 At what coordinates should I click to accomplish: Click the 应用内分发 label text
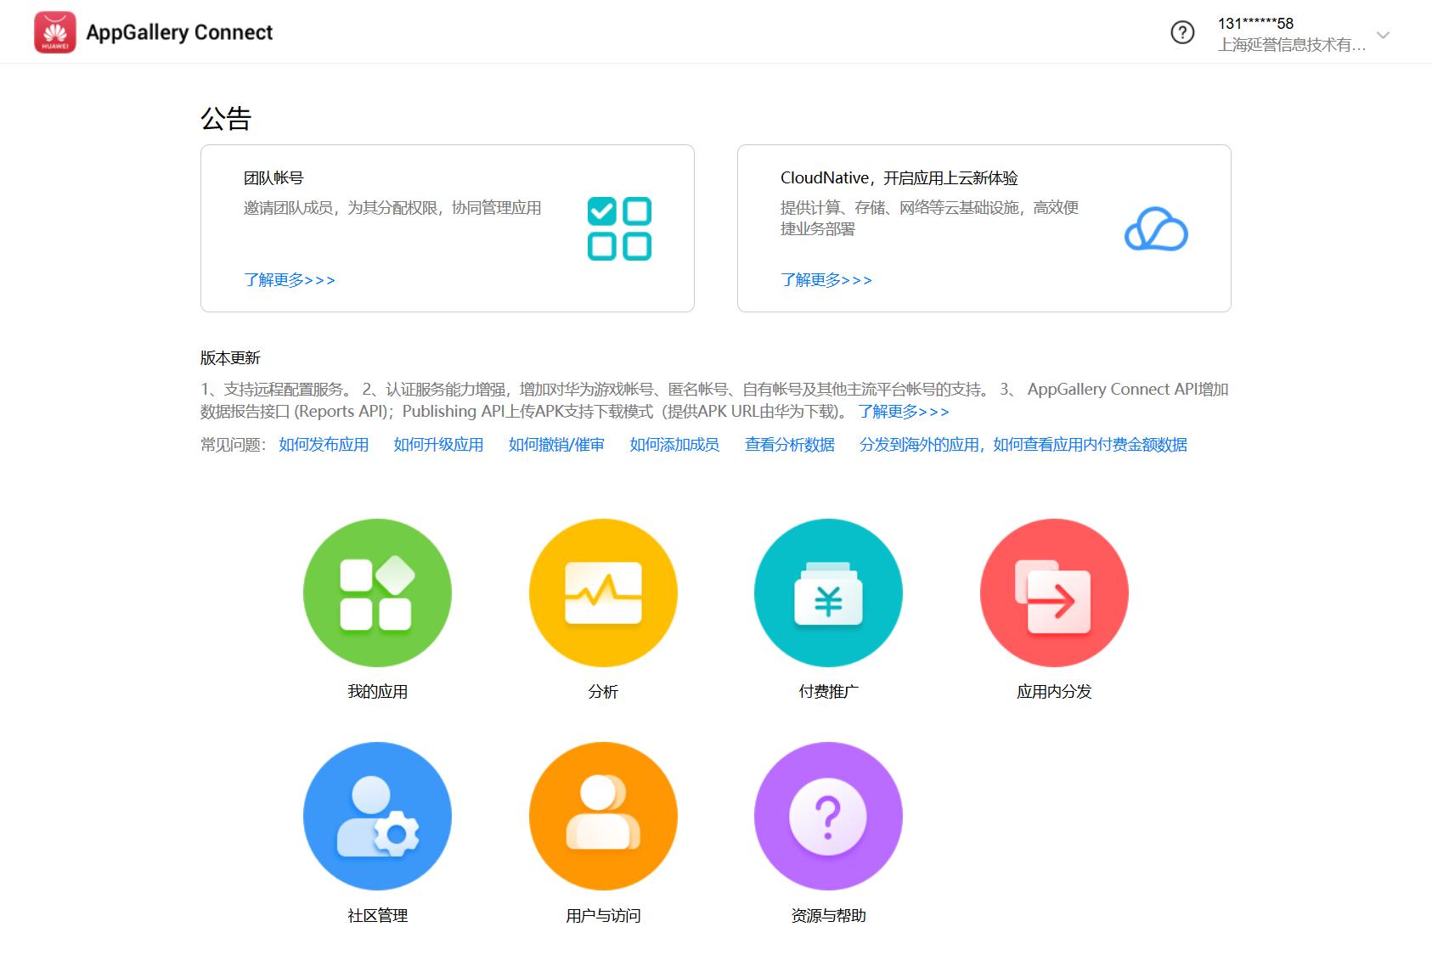[x=1054, y=692]
